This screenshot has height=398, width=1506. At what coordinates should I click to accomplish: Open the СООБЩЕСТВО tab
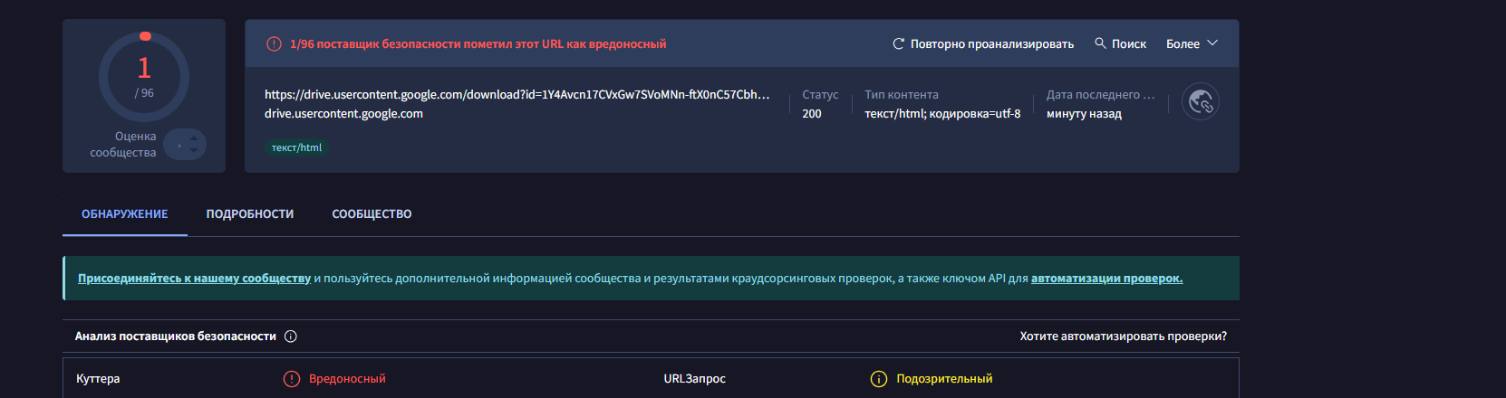(372, 214)
